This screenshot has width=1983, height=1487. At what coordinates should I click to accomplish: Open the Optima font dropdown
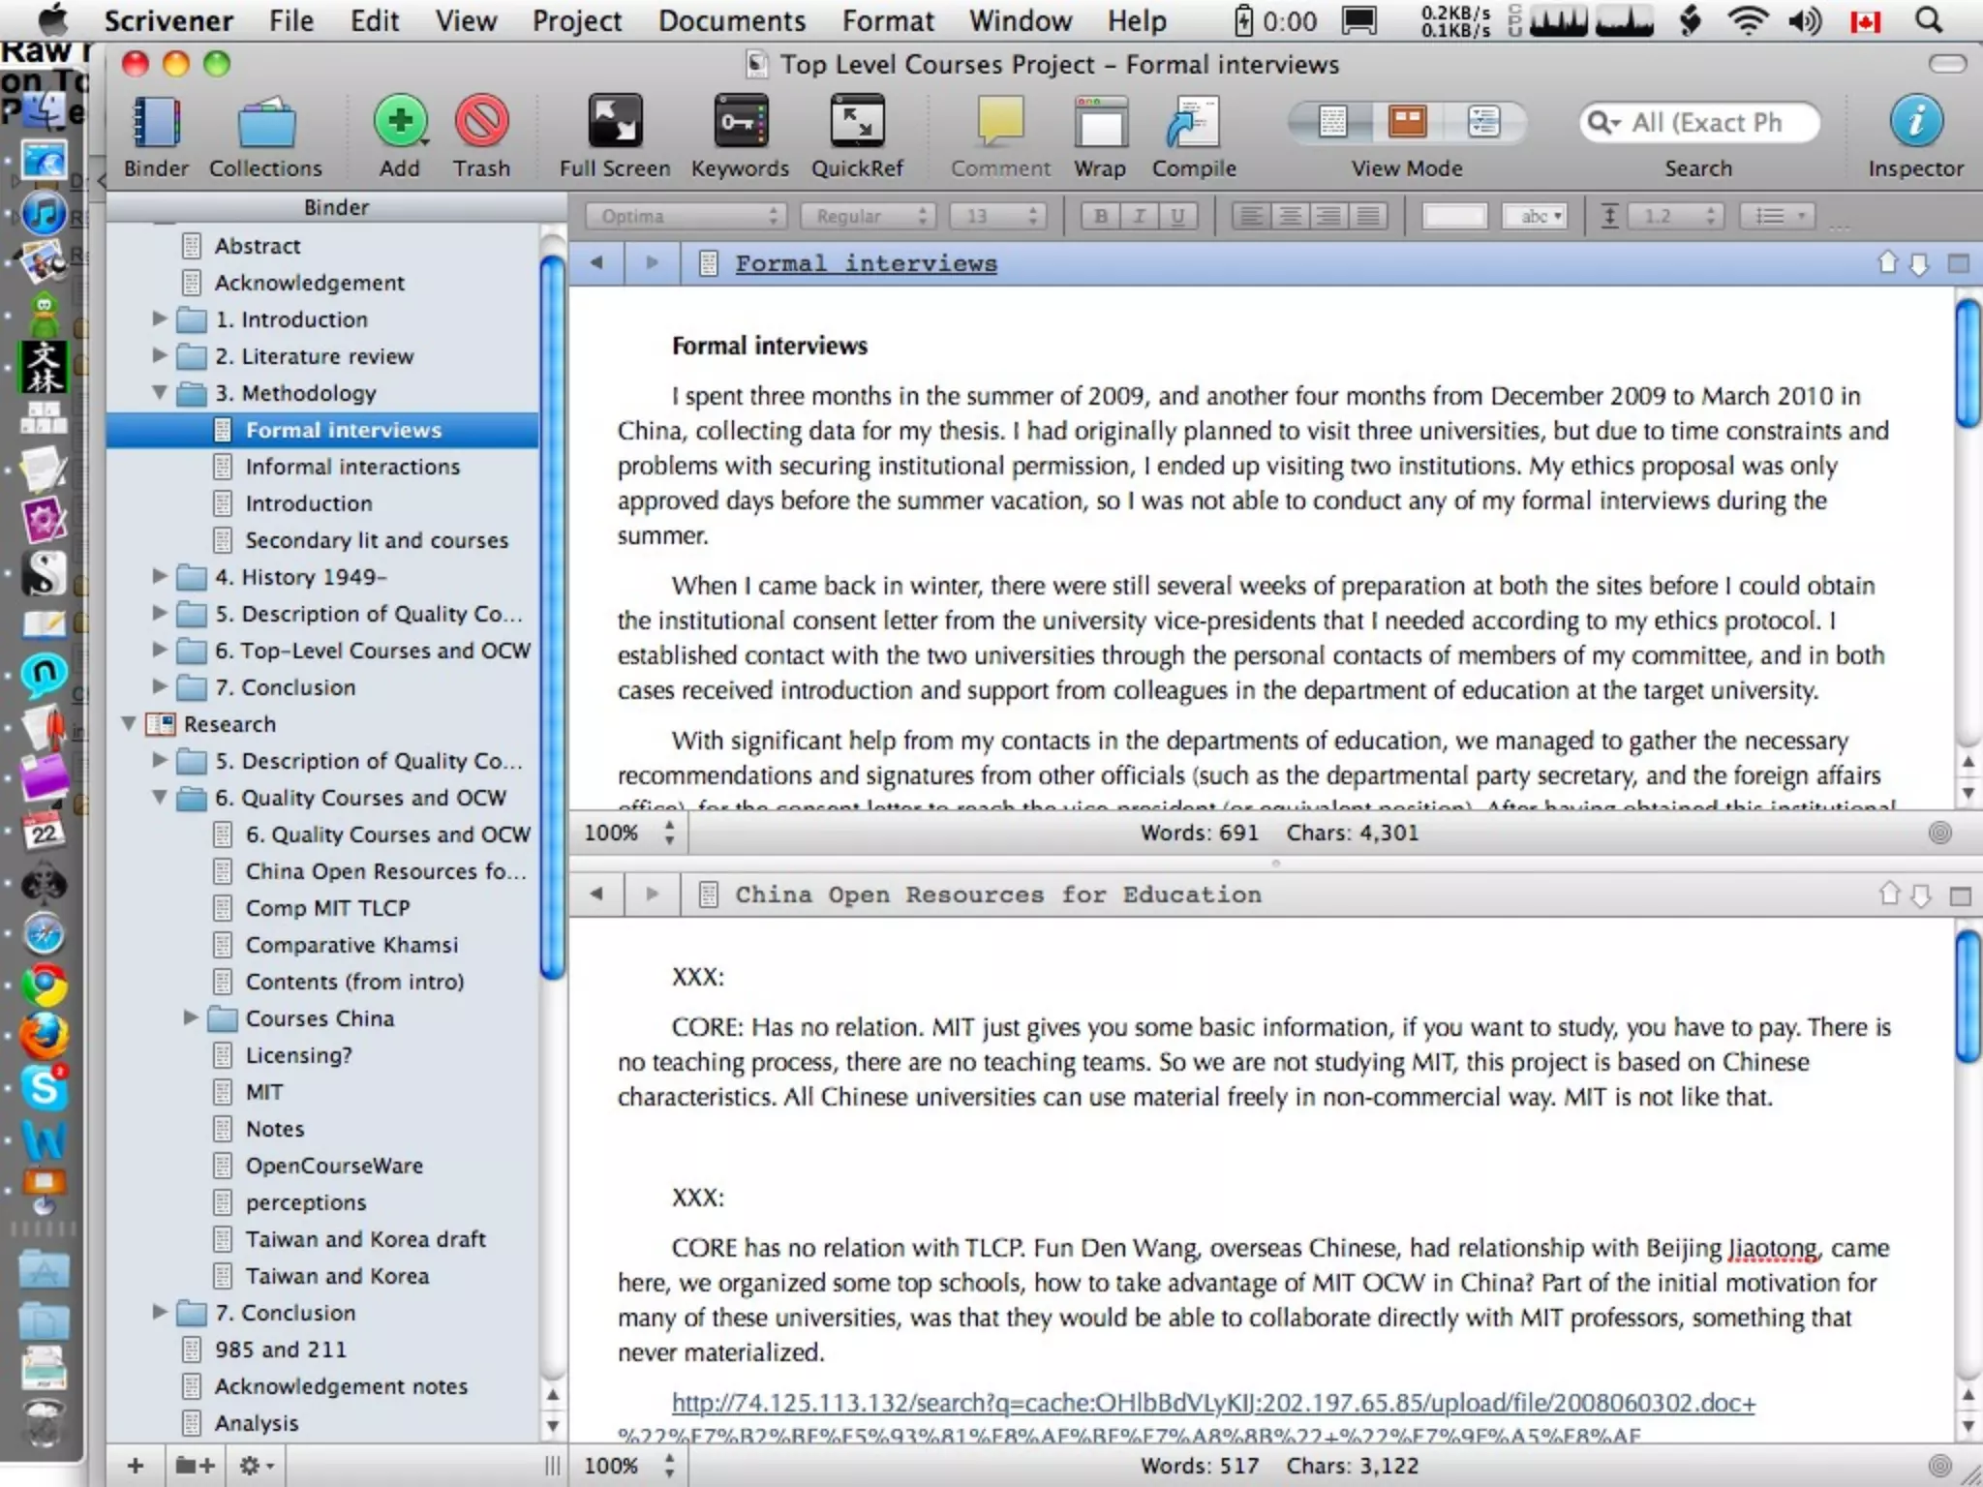coord(686,216)
